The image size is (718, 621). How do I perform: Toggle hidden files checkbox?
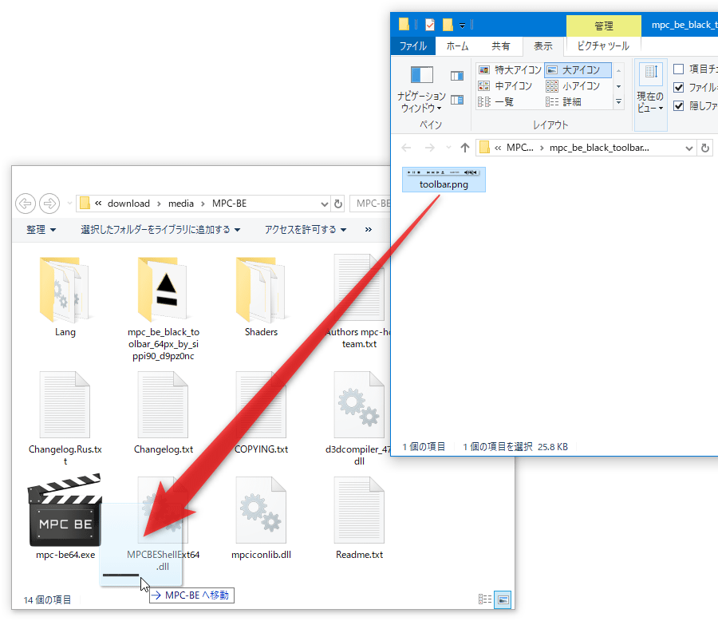679,106
